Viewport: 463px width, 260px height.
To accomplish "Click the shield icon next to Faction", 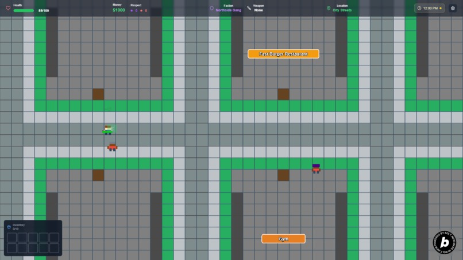I will (x=212, y=8).
